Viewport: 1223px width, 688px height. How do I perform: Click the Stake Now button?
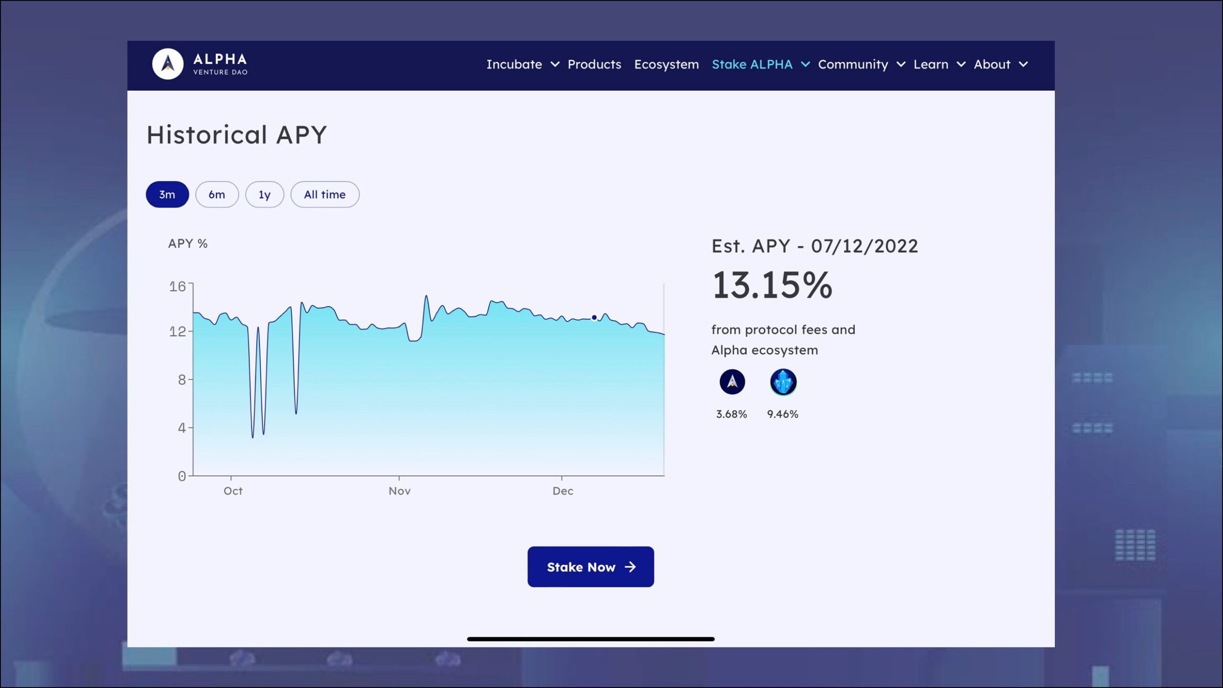pos(590,567)
